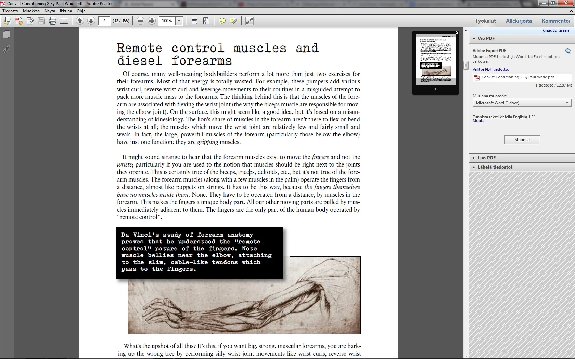This screenshot has height=359, width=575.
Task: Click the Print file icon
Action: point(52,21)
